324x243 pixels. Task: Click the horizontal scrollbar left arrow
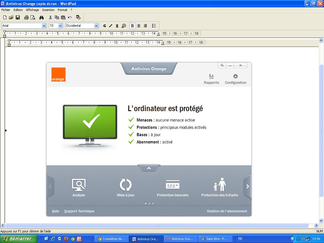[3, 226]
